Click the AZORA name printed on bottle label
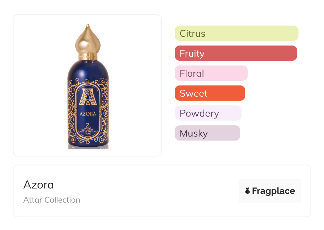Viewport: 324px width, 230px height. coord(88,114)
